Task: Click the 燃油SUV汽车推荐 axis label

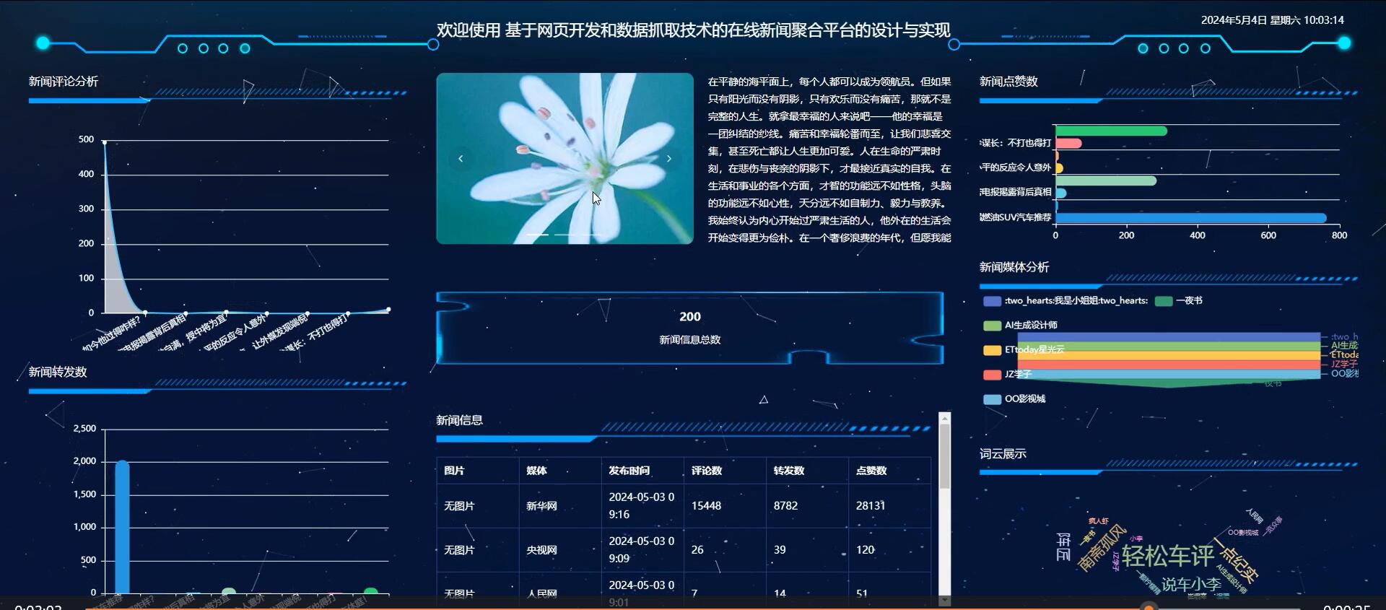Action: point(1016,217)
